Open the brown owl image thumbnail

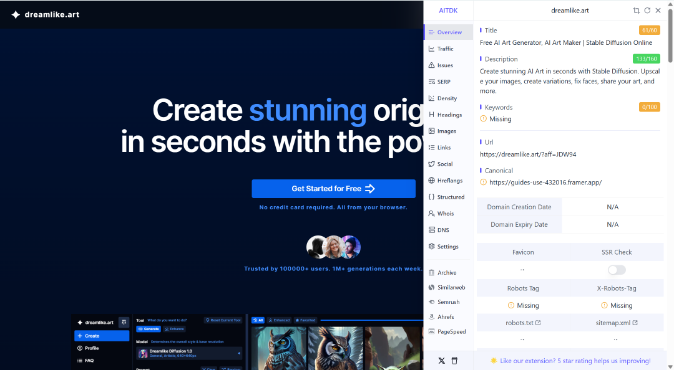[x=336, y=348]
